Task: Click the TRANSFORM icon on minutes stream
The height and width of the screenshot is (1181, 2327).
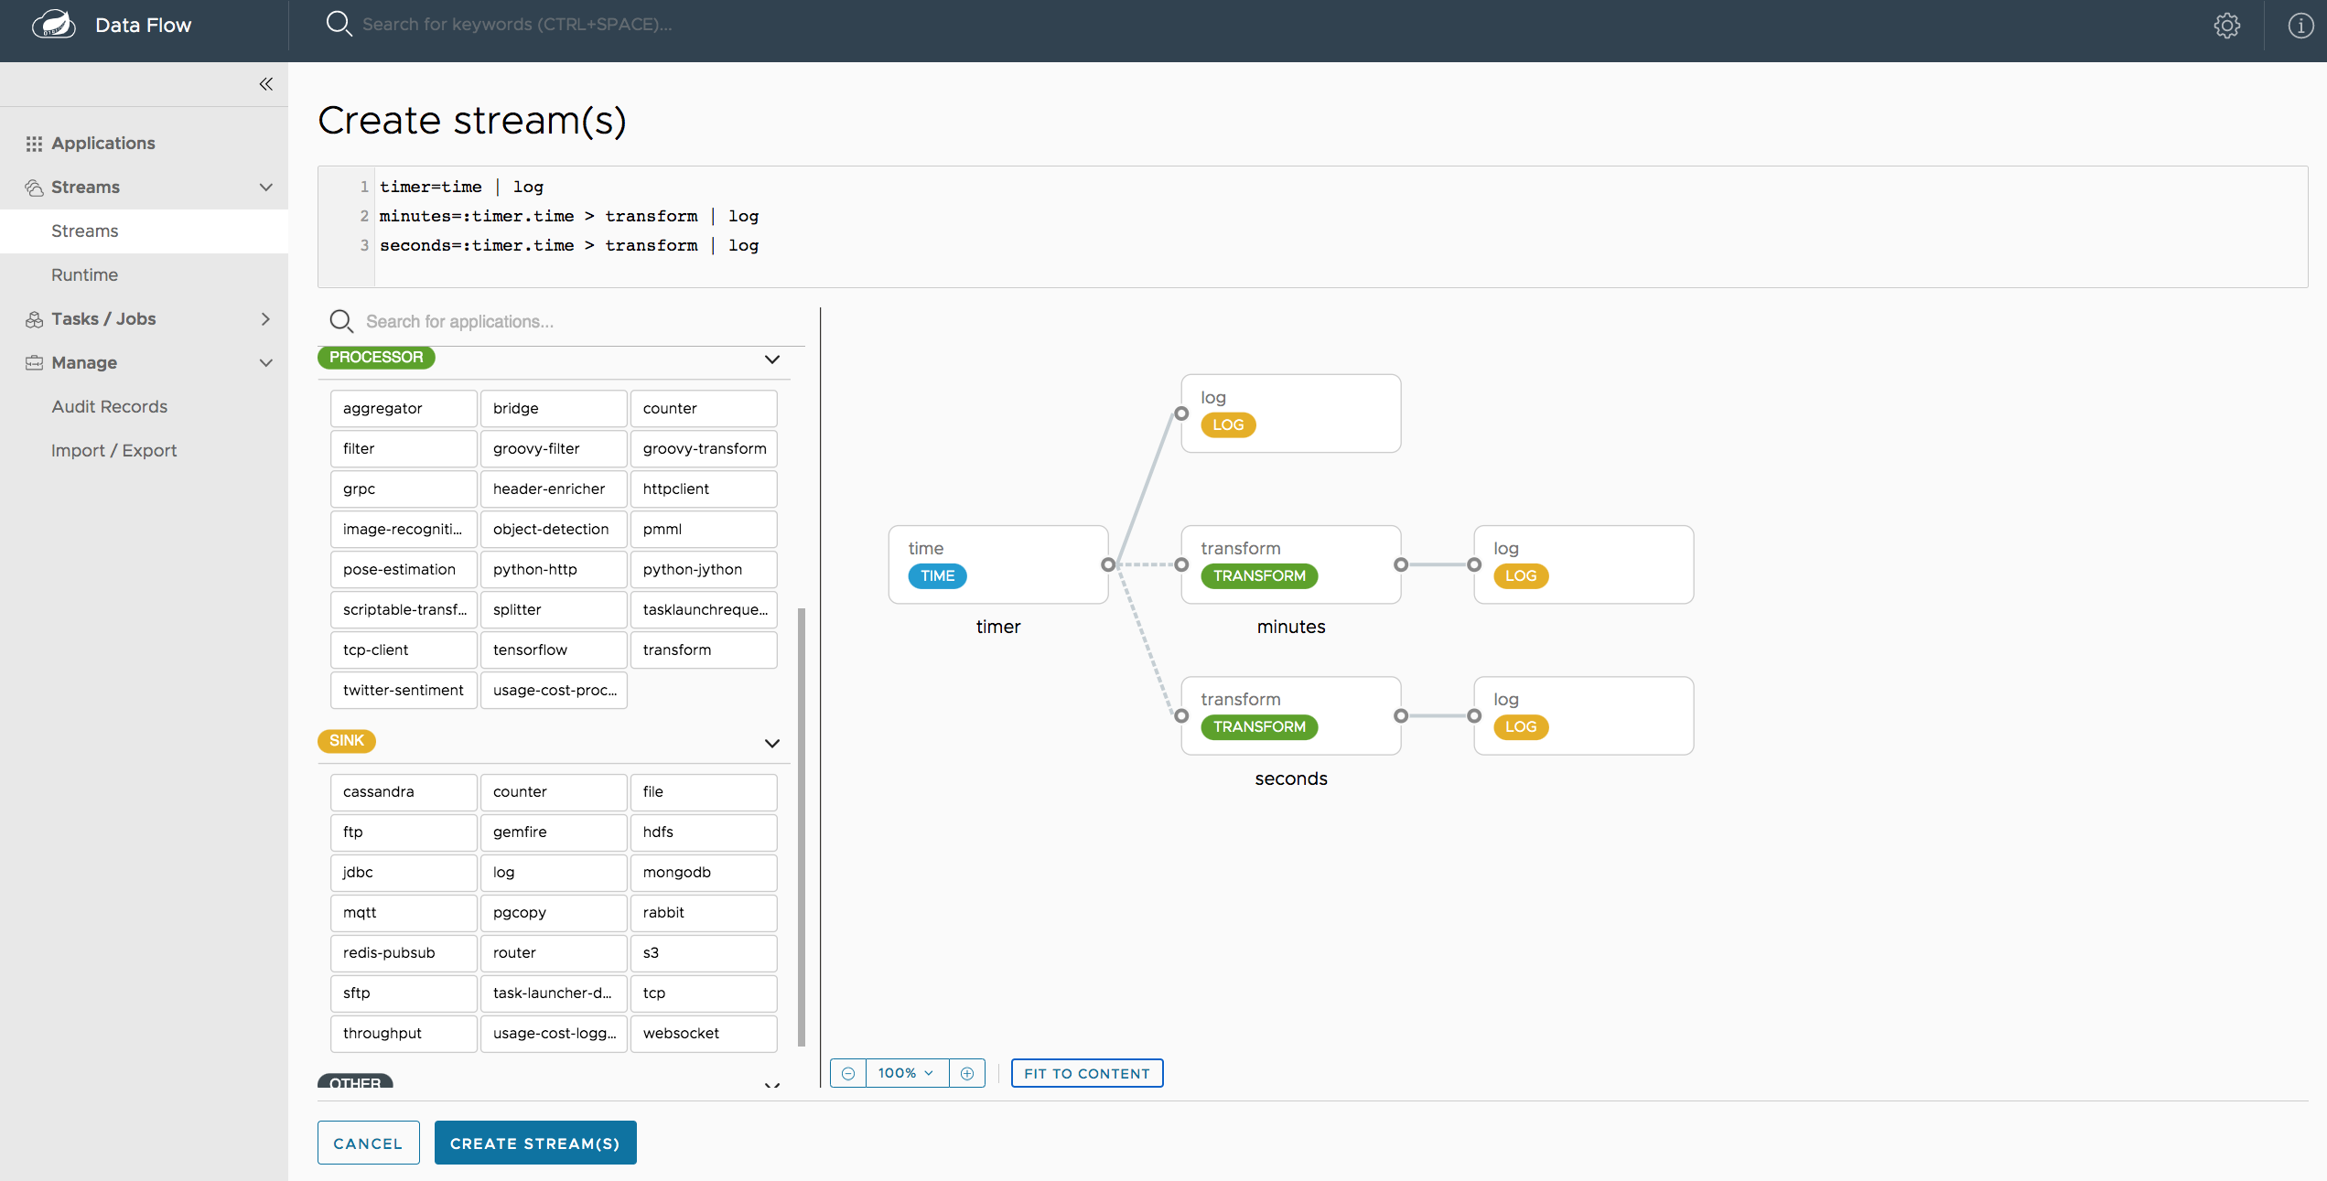Action: pos(1259,574)
